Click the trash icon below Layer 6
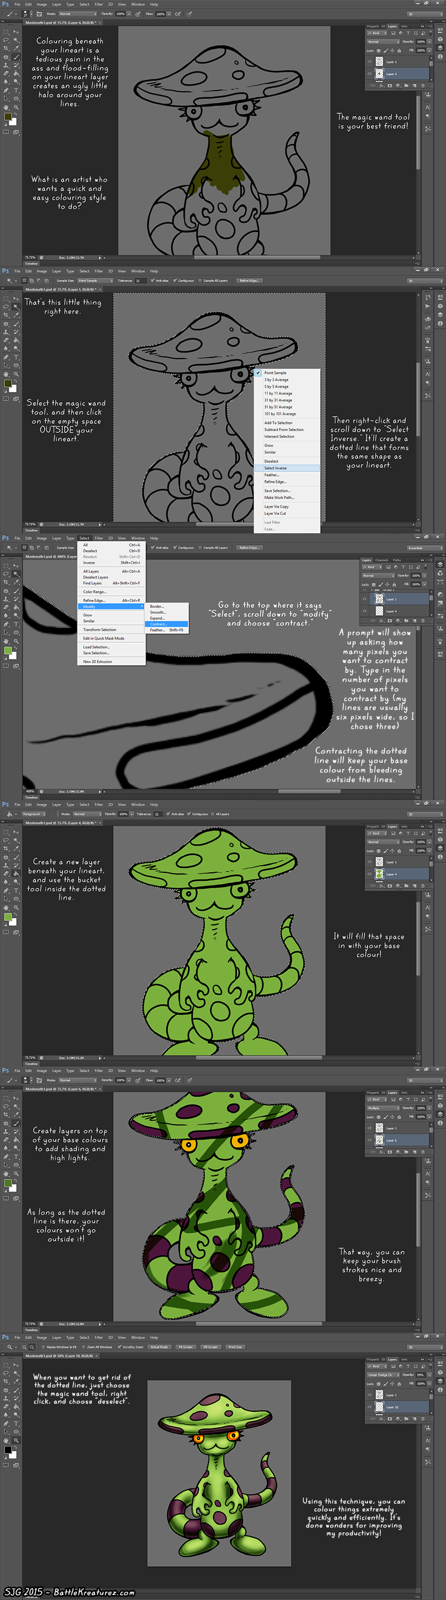Image resolution: width=446 pixels, height=1600 pixels. tap(424, 1152)
